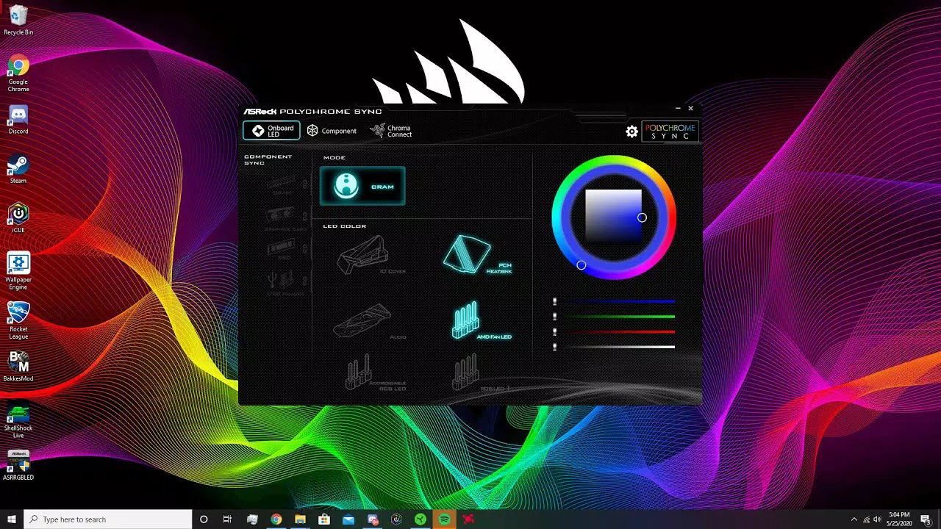The height and width of the screenshot is (529, 941).
Task: Open Windows Start menu
Action: click(12, 519)
